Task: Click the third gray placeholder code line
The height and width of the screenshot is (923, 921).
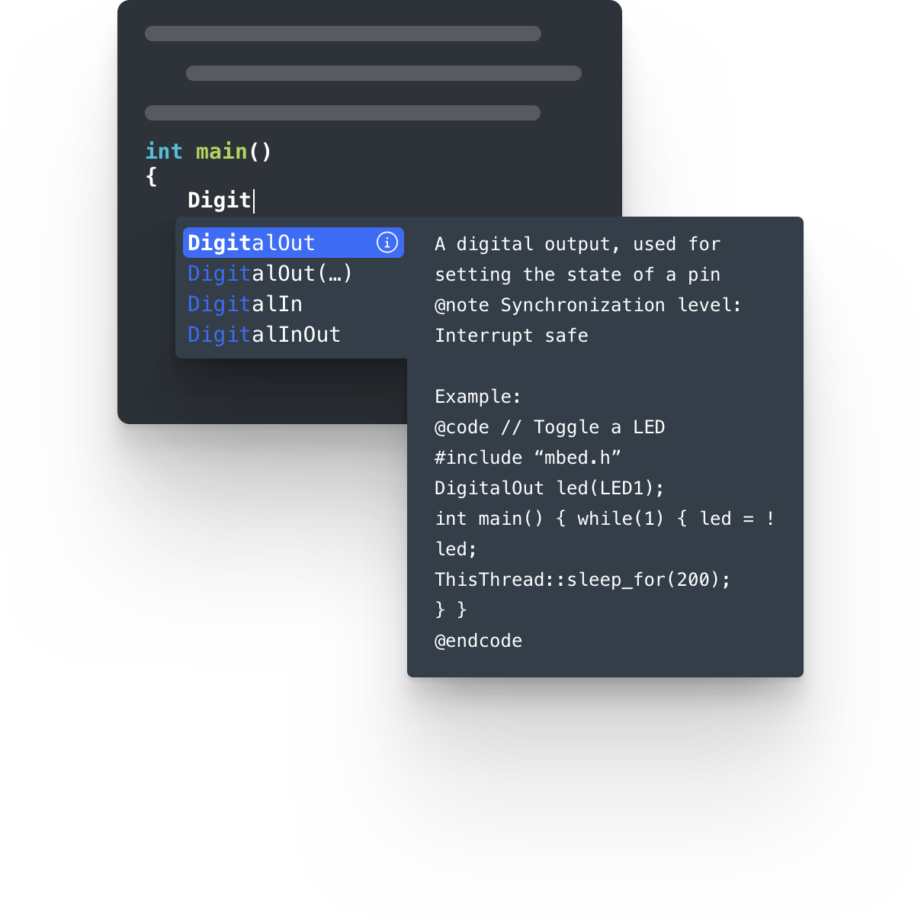Action: 342,113
